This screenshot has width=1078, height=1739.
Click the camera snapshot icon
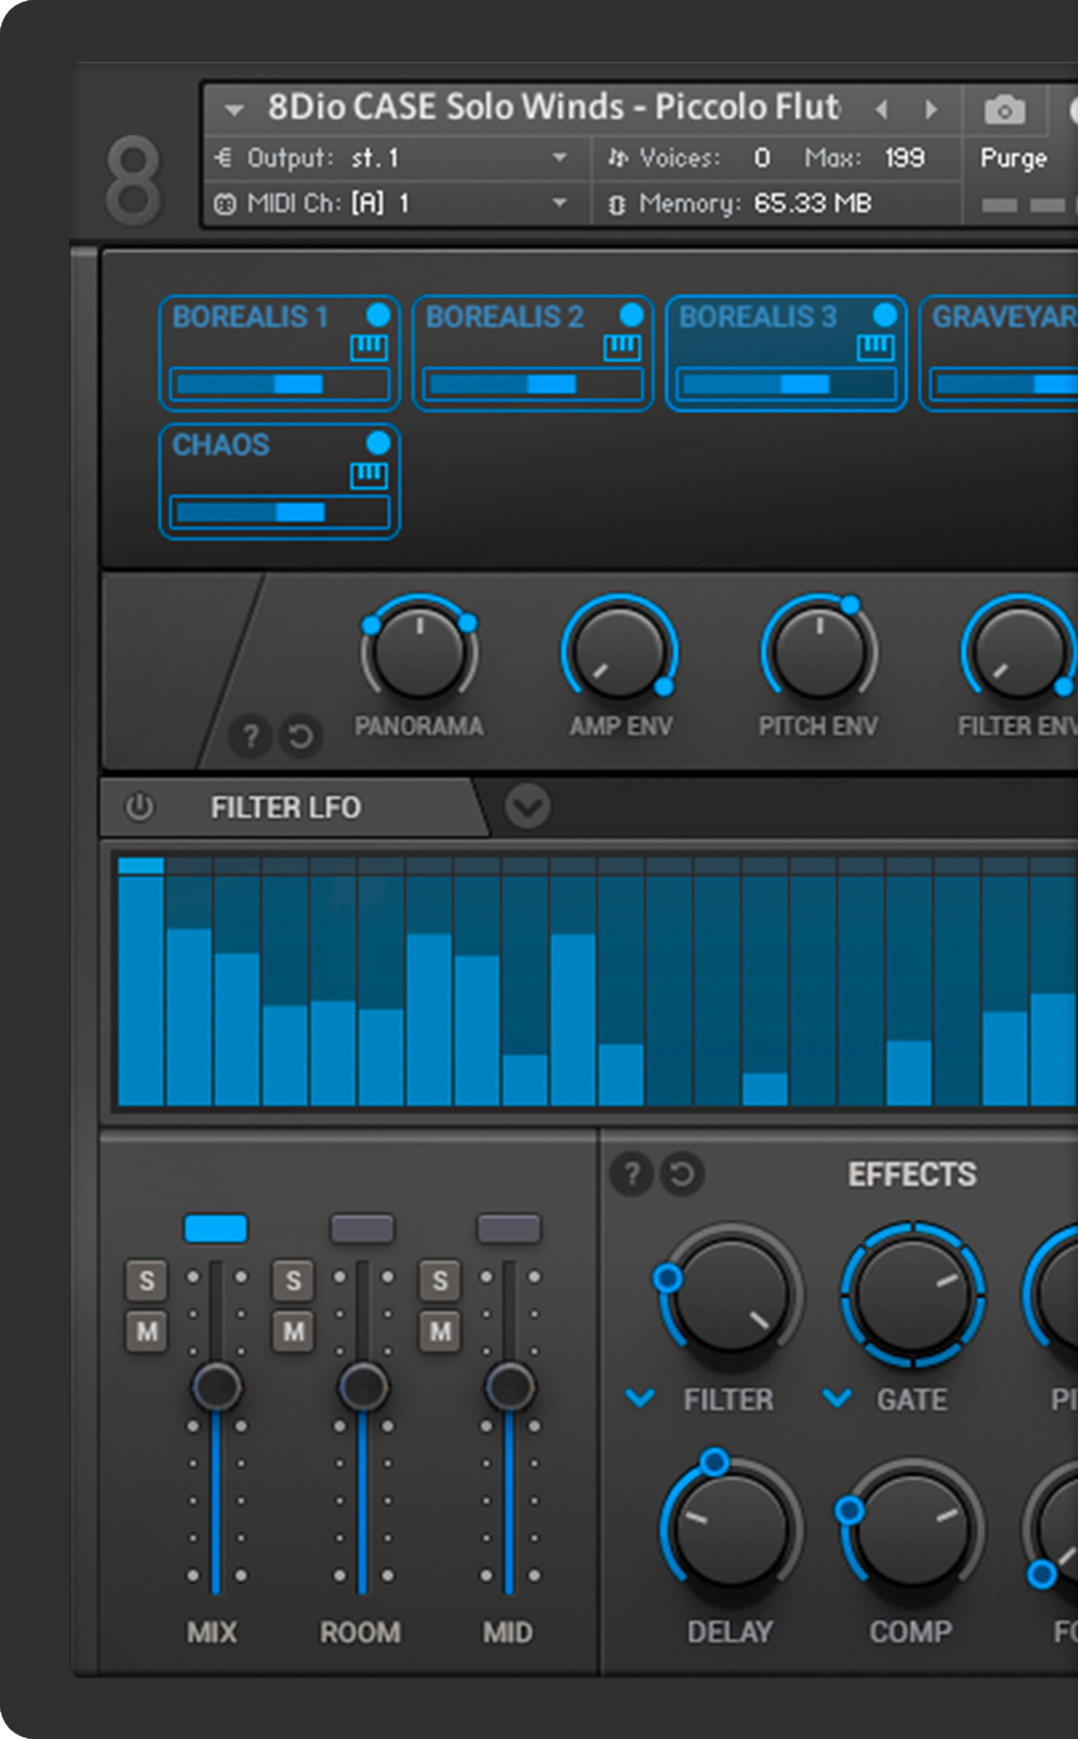tap(1004, 110)
